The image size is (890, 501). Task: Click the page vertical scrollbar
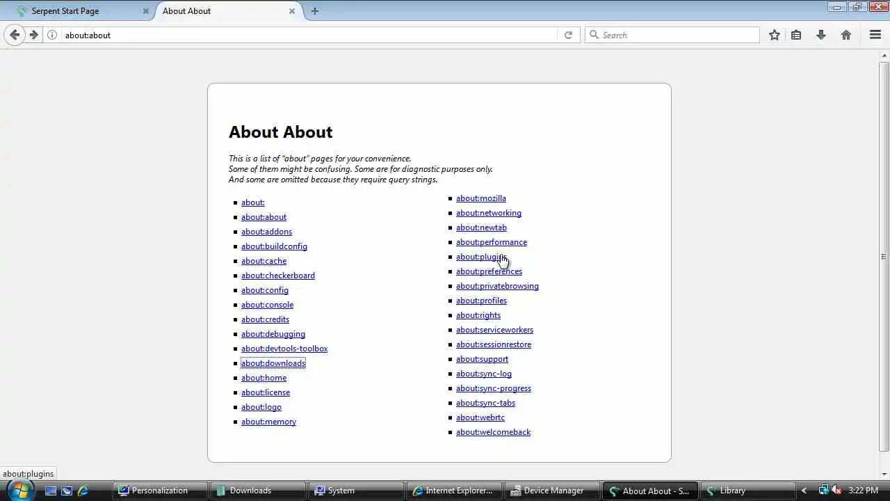point(884,256)
